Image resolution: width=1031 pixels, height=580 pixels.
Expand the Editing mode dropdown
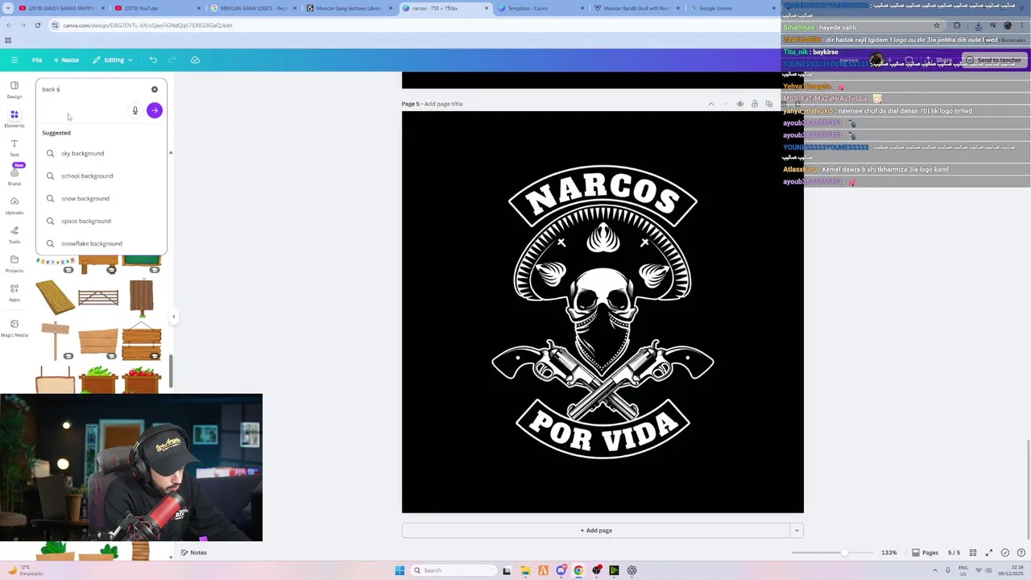113,60
